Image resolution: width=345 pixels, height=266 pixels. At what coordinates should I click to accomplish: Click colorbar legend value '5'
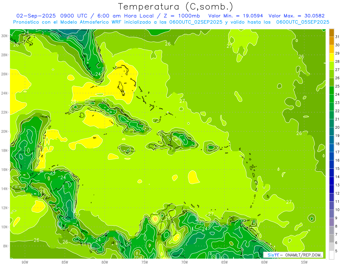point(336,251)
